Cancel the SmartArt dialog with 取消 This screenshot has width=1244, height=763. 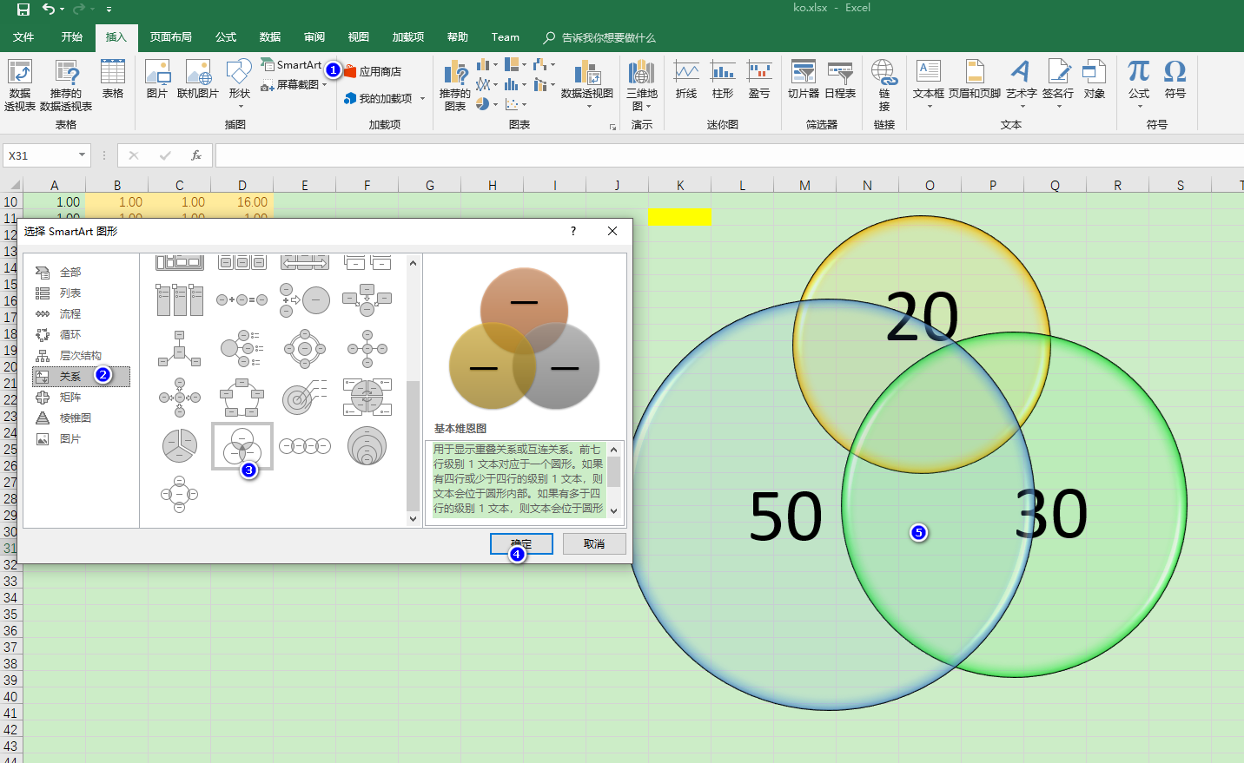point(594,543)
